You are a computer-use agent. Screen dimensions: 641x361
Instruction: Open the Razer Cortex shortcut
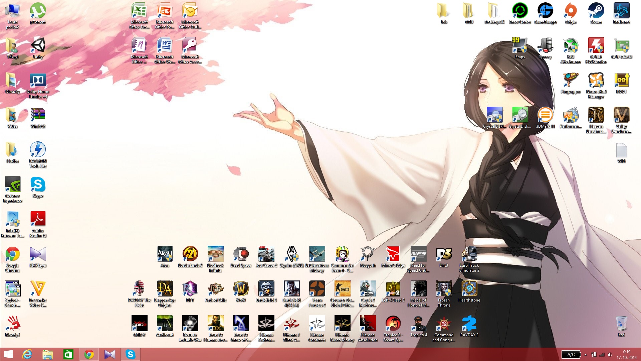tap(520, 11)
